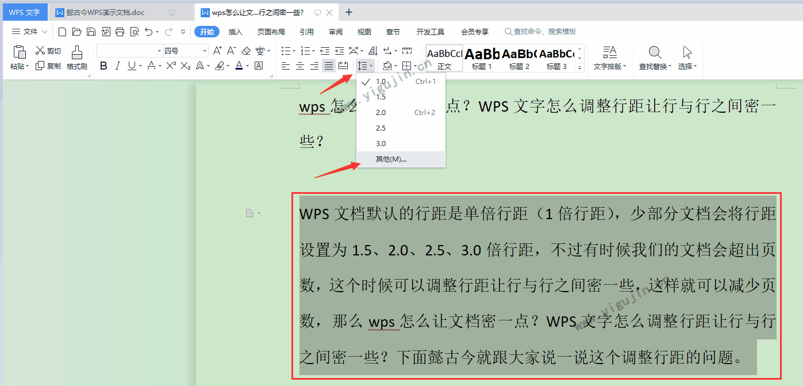803x386 pixels.
Task: Expand the bullet list dropdown
Action: pos(294,51)
